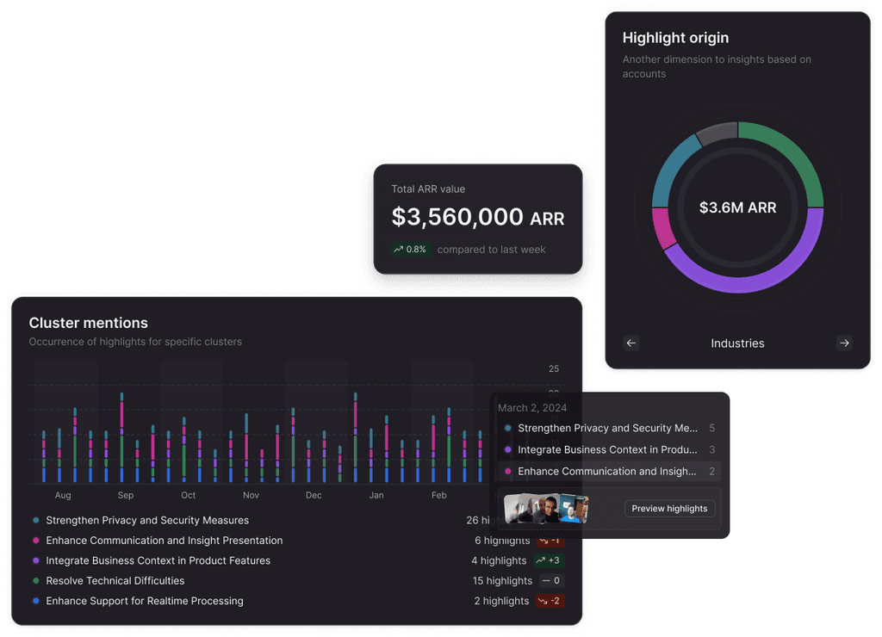The width and height of the screenshot is (882, 637).
Task: Click the -1 downward trend indicator
Action: (x=550, y=541)
